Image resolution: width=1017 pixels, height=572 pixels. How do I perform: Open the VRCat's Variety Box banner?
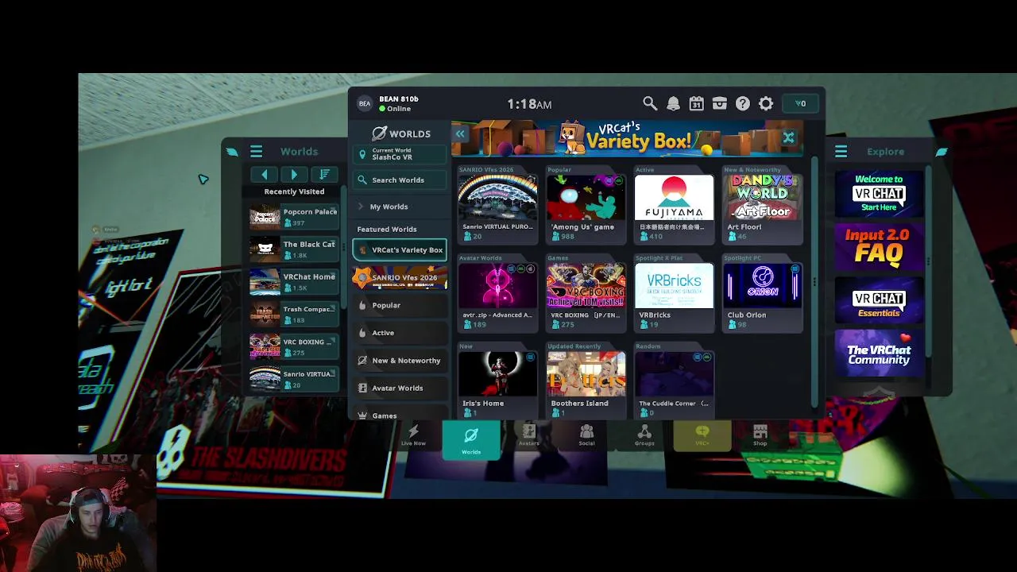627,138
